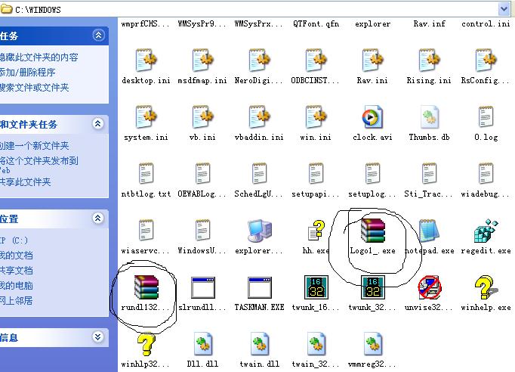Select the twunk_16 icon
Viewport: 515px width, 372px height.
316,287
